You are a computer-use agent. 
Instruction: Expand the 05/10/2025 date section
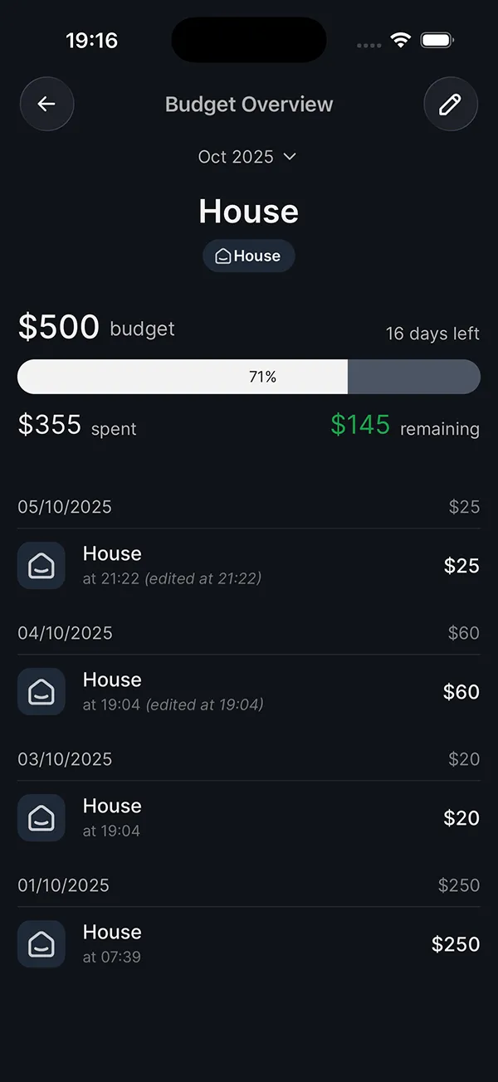(x=65, y=506)
